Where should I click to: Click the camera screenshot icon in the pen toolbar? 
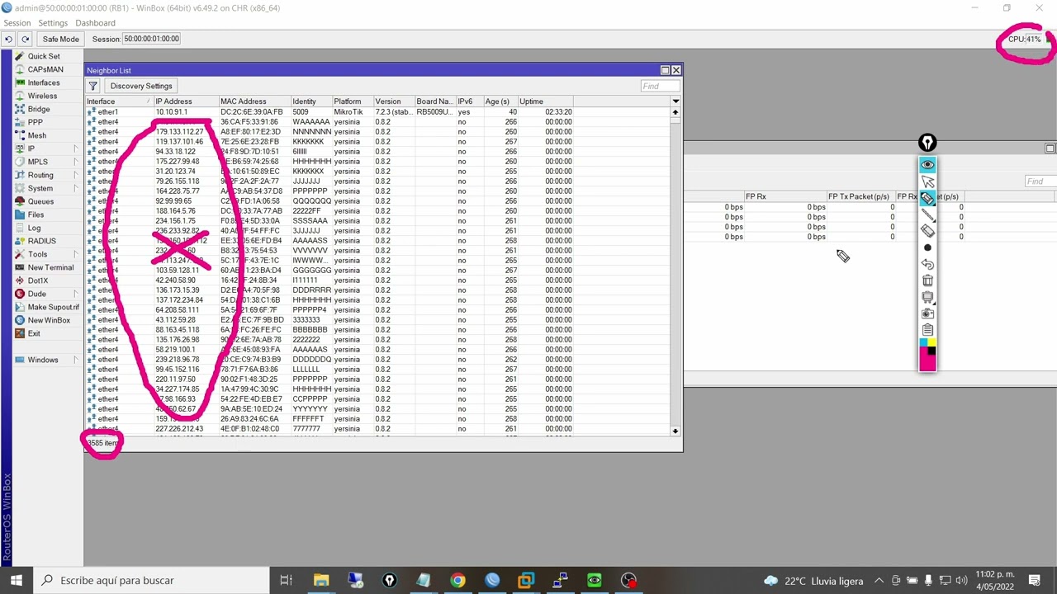927,313
